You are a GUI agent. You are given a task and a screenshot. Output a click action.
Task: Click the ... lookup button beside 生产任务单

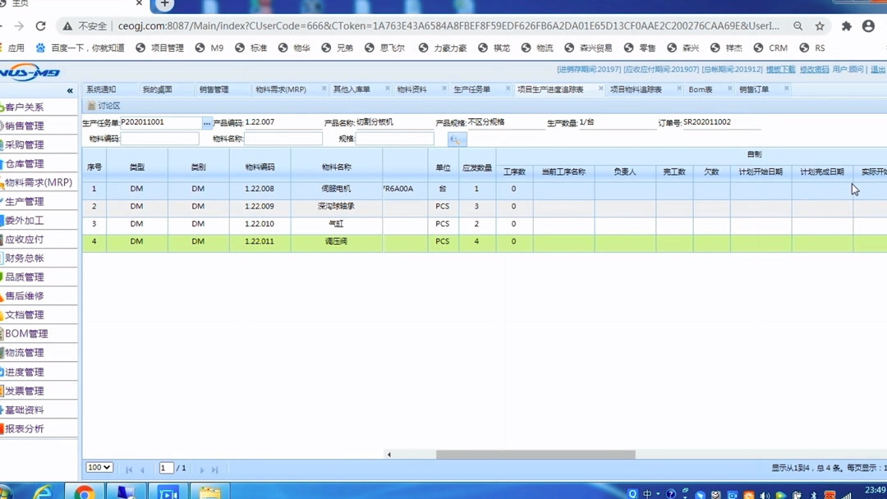209,122
